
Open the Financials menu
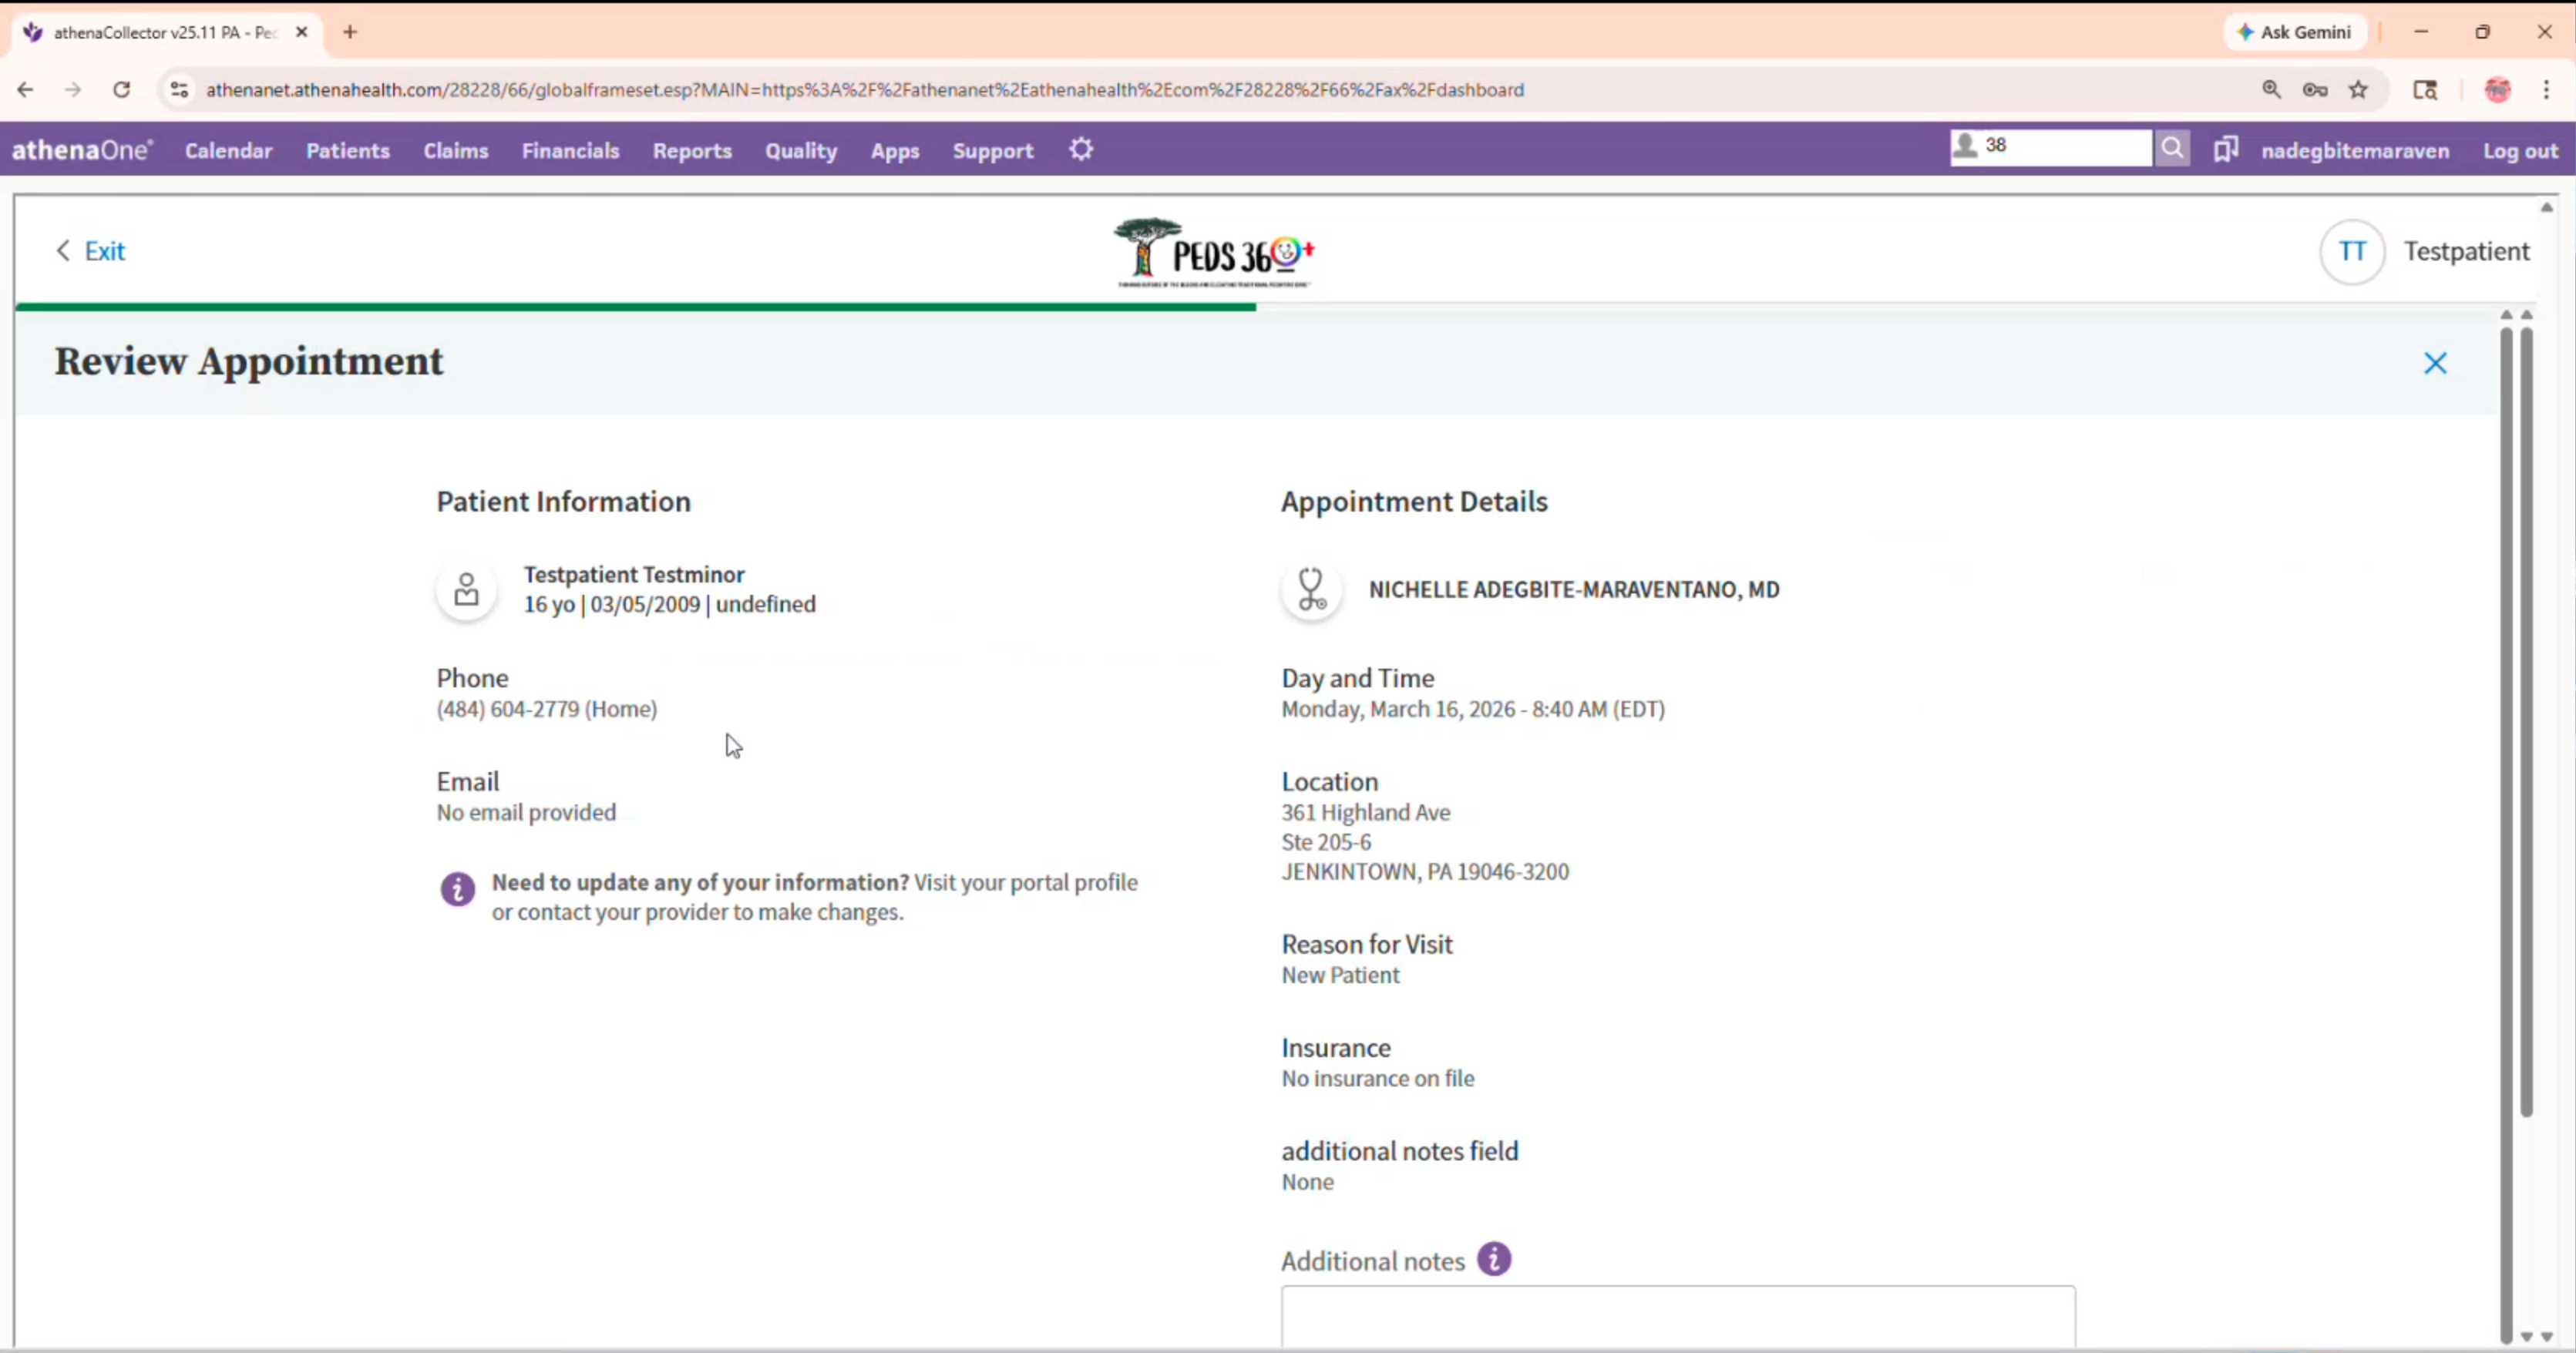coord(570,151)
